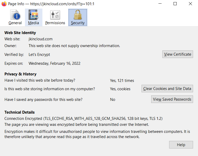
Task: Click the page URL in window title
Action: click(62, 4)
